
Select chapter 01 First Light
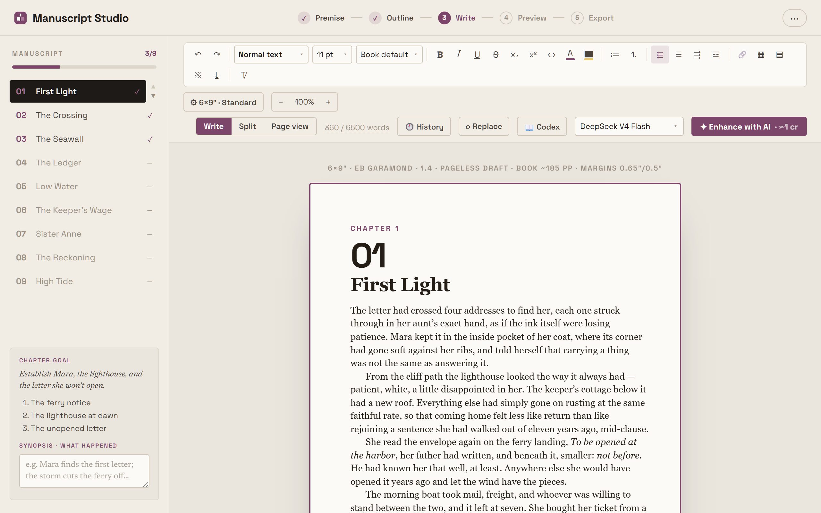(78, 91)
